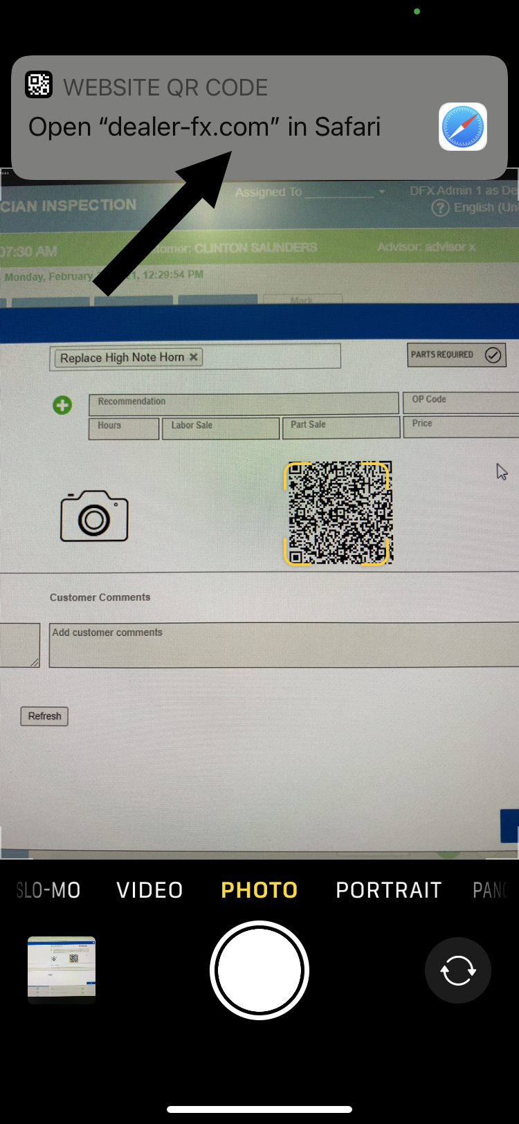The width and height of the screenshot is (519, 1124).
Task: Tap the home indicator bar
Action: pyautogui.click(x=259, y=1109)
